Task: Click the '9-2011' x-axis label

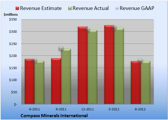Action: (61, 109)
